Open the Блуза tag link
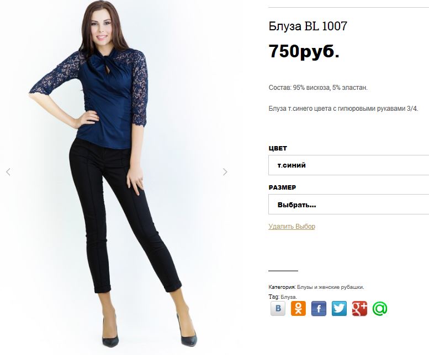The height and width of the screenshot is (355, 429). pos(288,297)
